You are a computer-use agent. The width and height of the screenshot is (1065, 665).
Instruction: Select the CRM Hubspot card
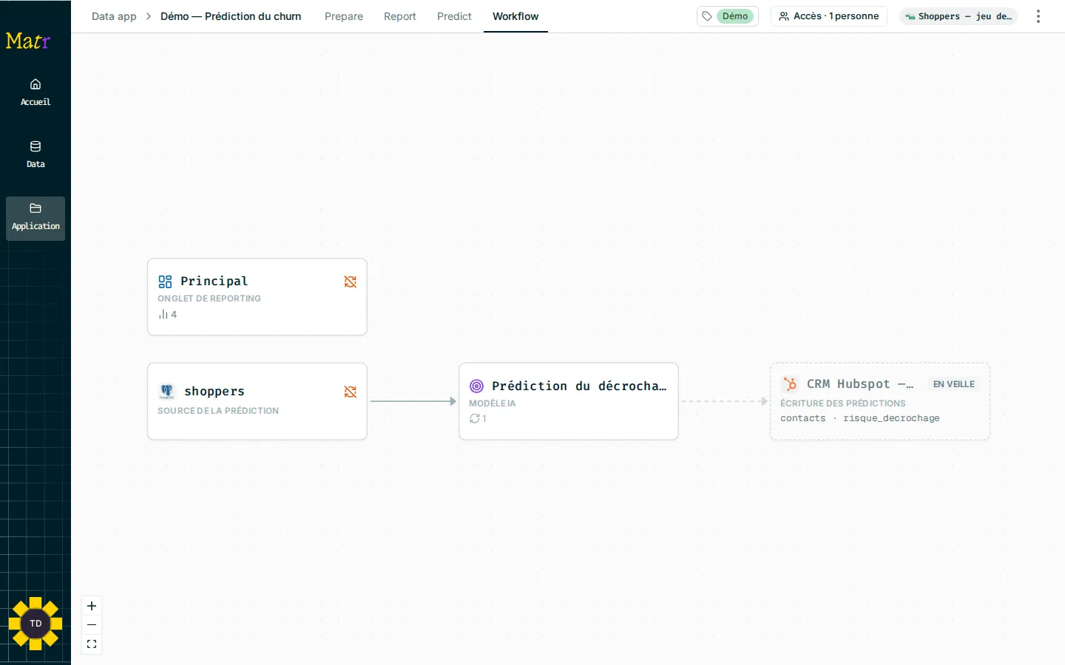[880, 401]
